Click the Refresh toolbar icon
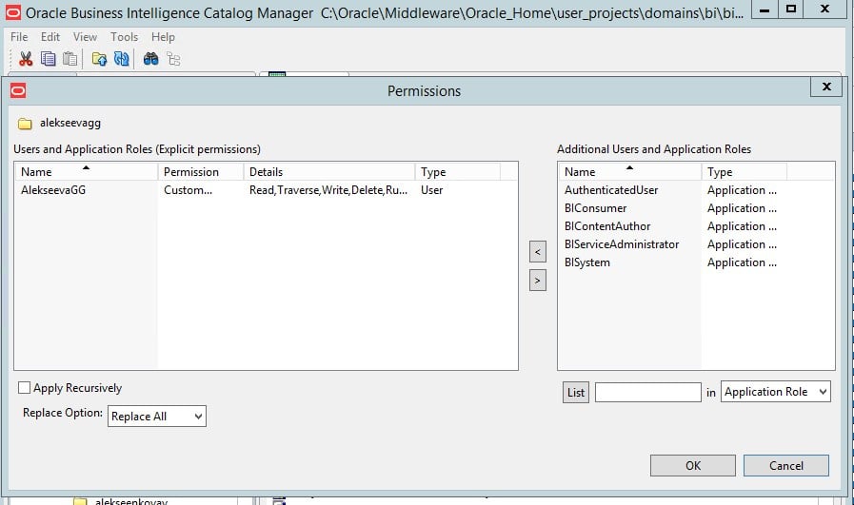This screenshot has height=505, width=854. [122, 59]
